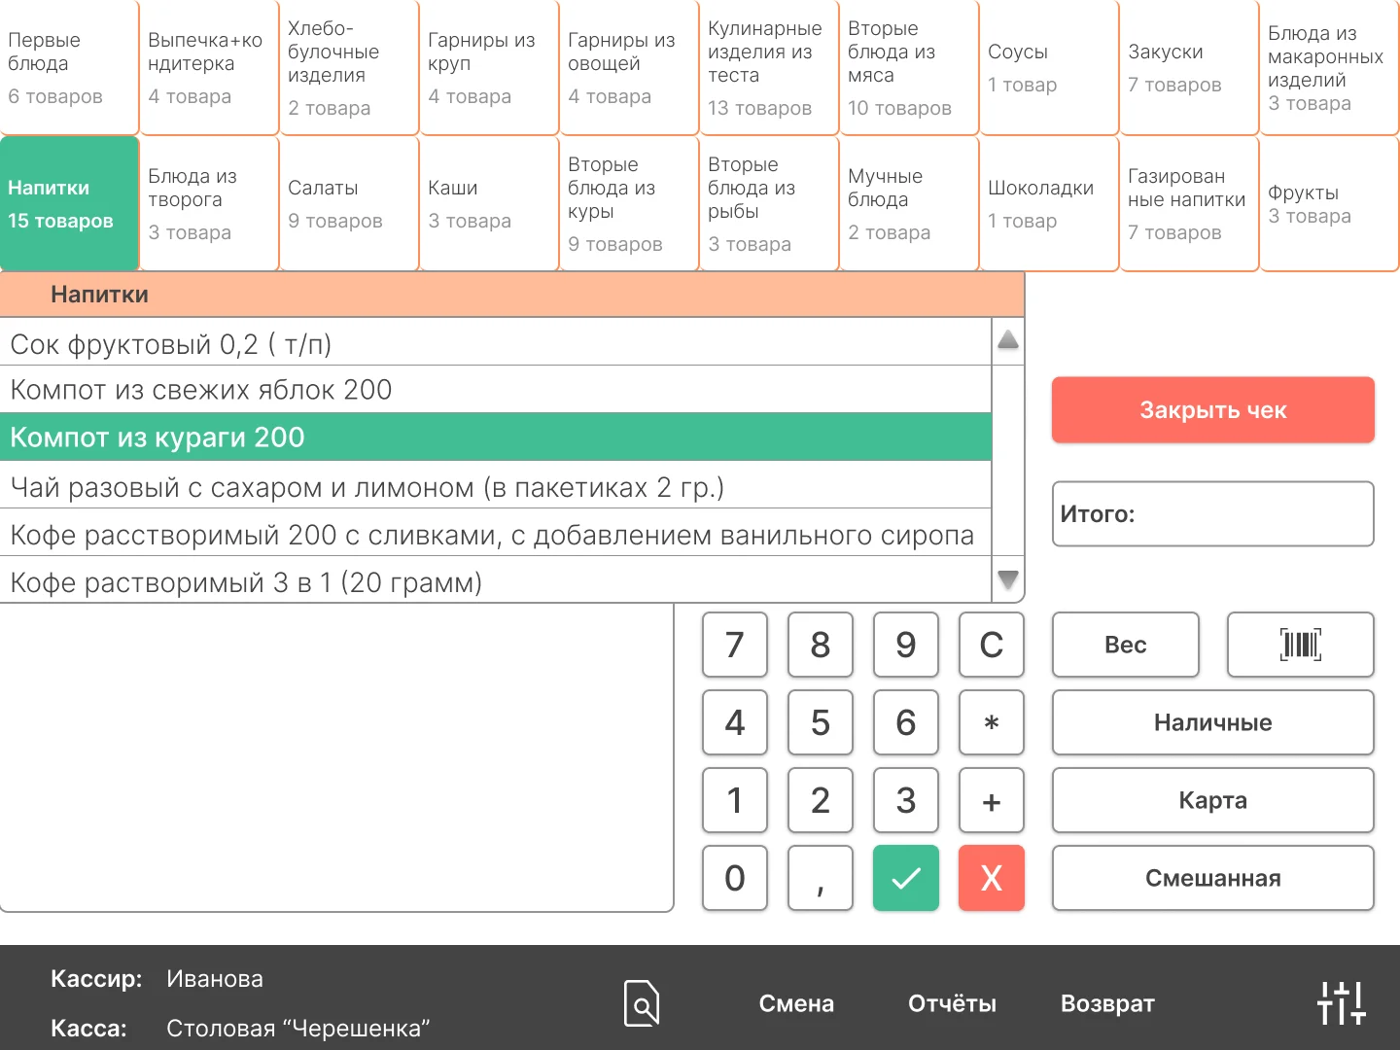Image resolution: width=1400 pixels, height=1050 pixels.
Task: Tap keypad digit 3
Action: (906, 800)
